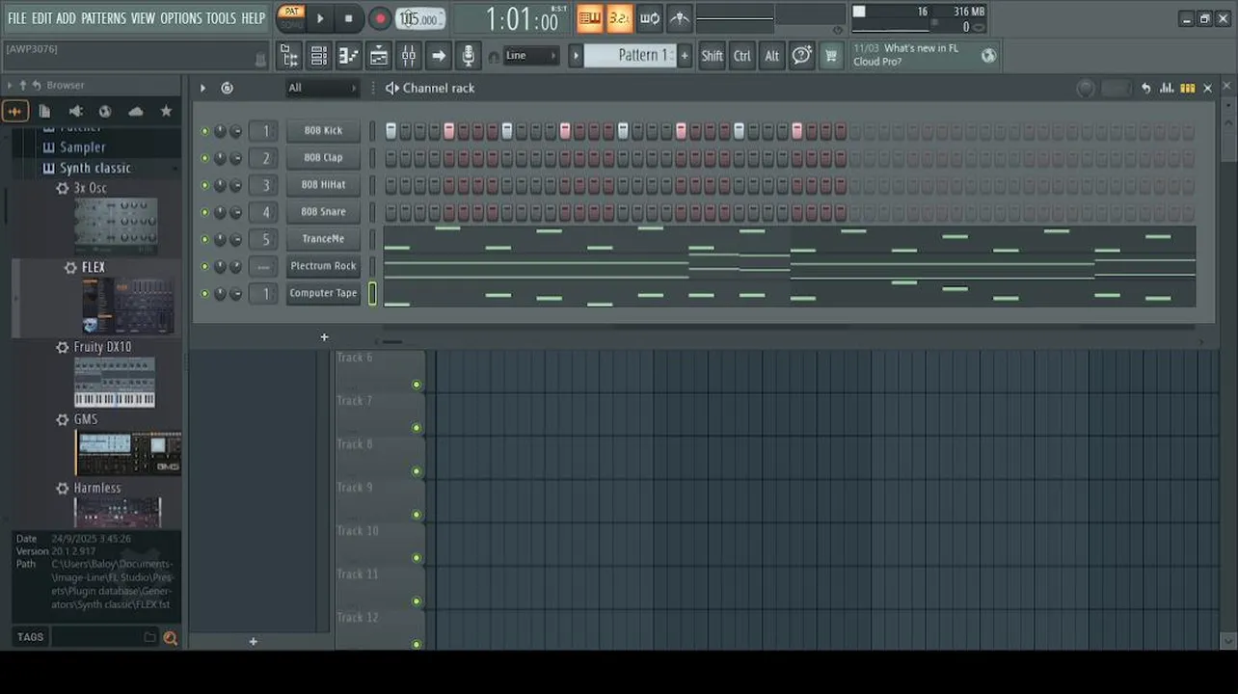Mute the 808 HiHat channel

coord(204,184)
